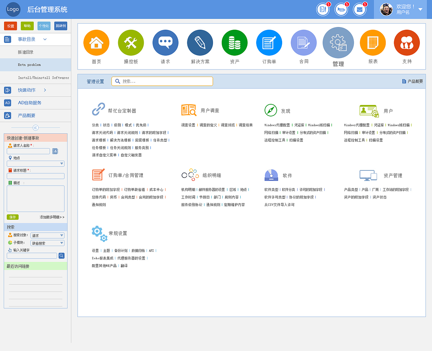432x351 pixels.
Task: Select the Extn problem menu item
Action: point(35,65)
